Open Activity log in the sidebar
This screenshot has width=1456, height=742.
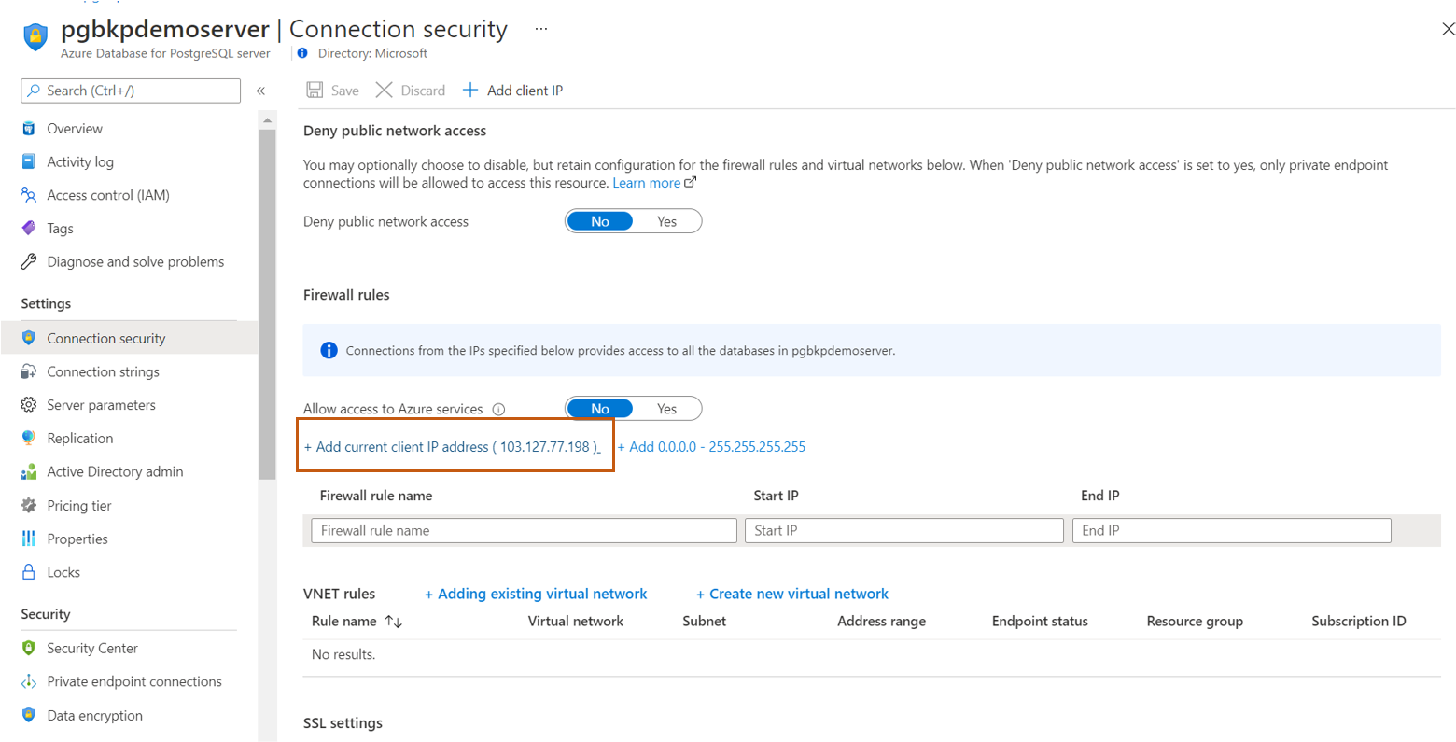(x=80, y=161)
